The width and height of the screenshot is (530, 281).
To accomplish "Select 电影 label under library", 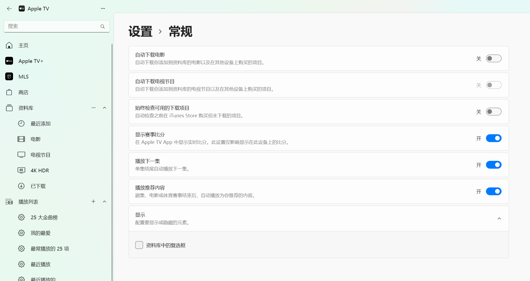I will coord(36,139).
